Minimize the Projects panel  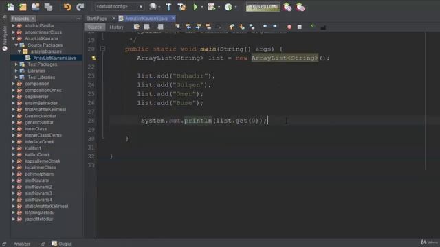point(78,19)
